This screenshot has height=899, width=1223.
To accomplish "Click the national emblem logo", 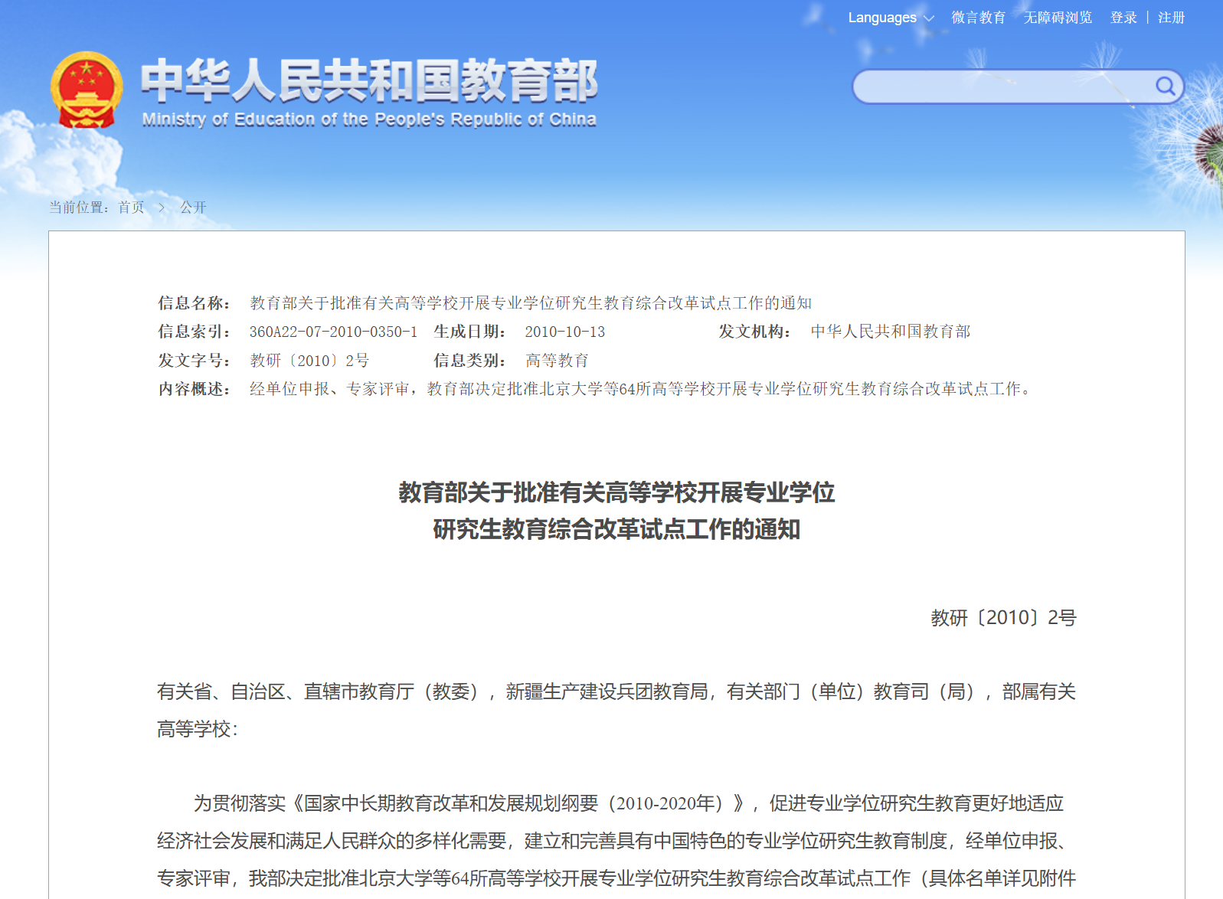I will click(87, 90).
